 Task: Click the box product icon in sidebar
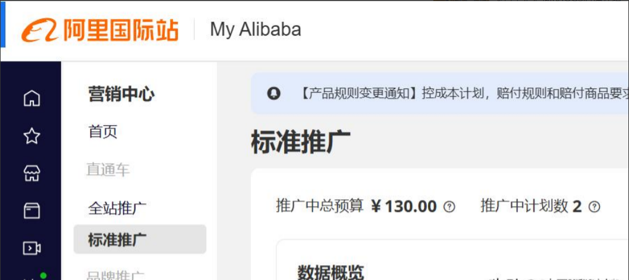point(32,211)
